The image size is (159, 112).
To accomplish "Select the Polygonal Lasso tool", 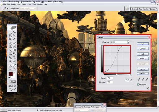I will pyautogui.click(x=10, y=35).
